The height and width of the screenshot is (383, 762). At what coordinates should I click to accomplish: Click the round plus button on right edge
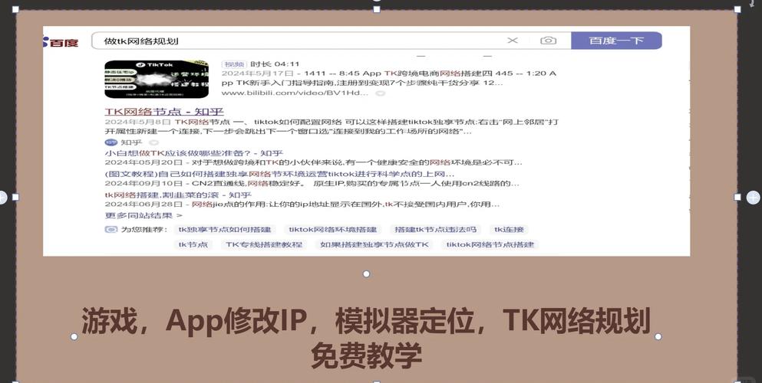[x=753, y=198]
